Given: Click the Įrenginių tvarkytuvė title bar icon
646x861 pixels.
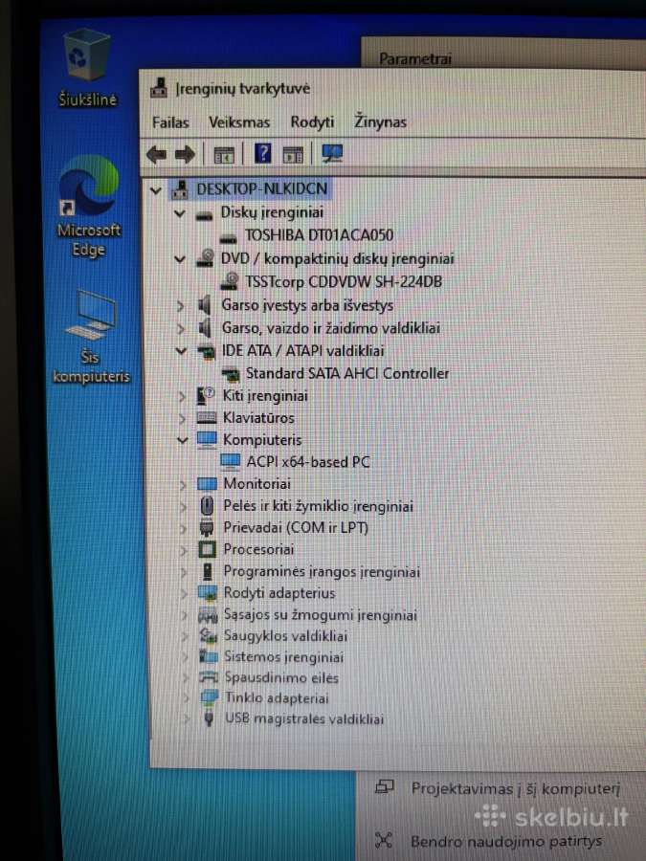Looking at the screenshot, I should pyautogui.click(x=159, y=88).
